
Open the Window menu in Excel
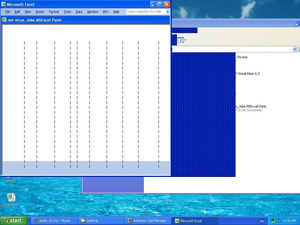pos(93,12)
